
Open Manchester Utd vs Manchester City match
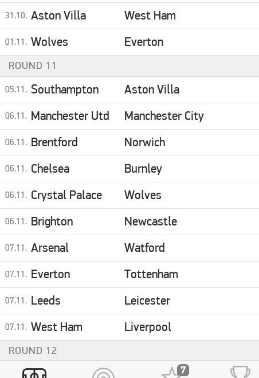click(x=129, y=116)
